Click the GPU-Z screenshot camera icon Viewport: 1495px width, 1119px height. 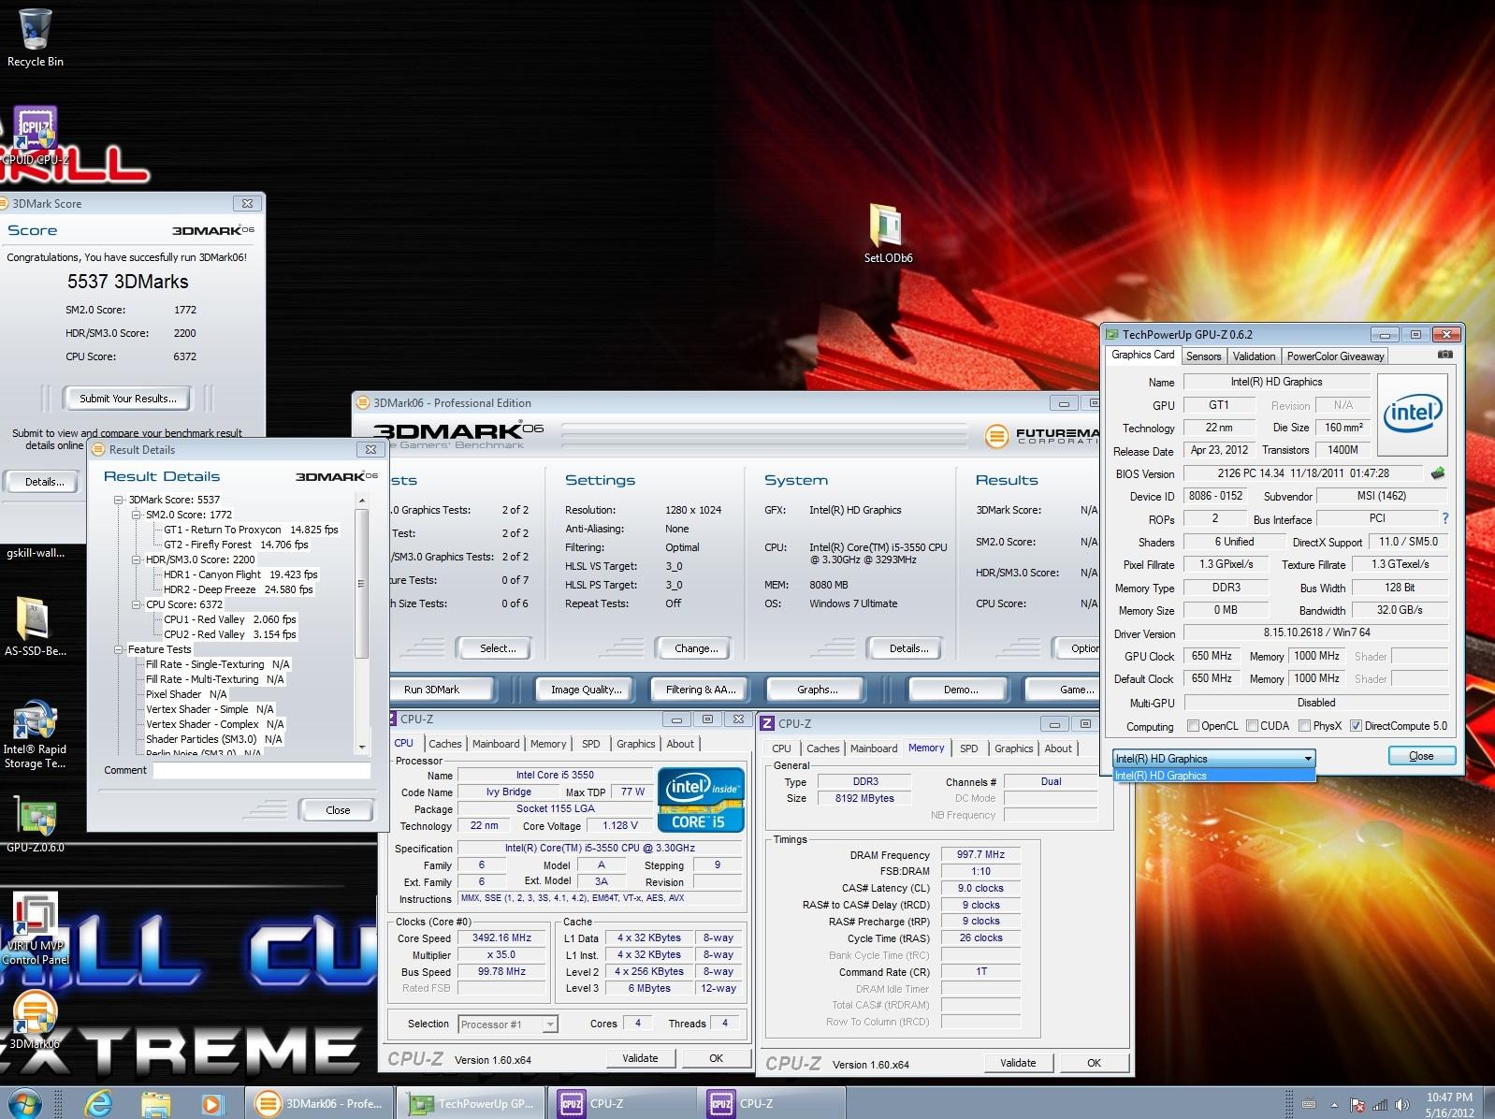[1444, 355]
